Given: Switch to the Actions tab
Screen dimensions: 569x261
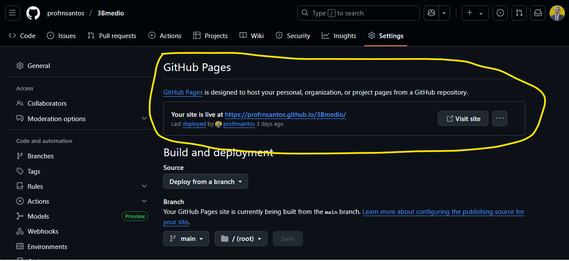Looking at the screenshot, I should tap(165, 36).
